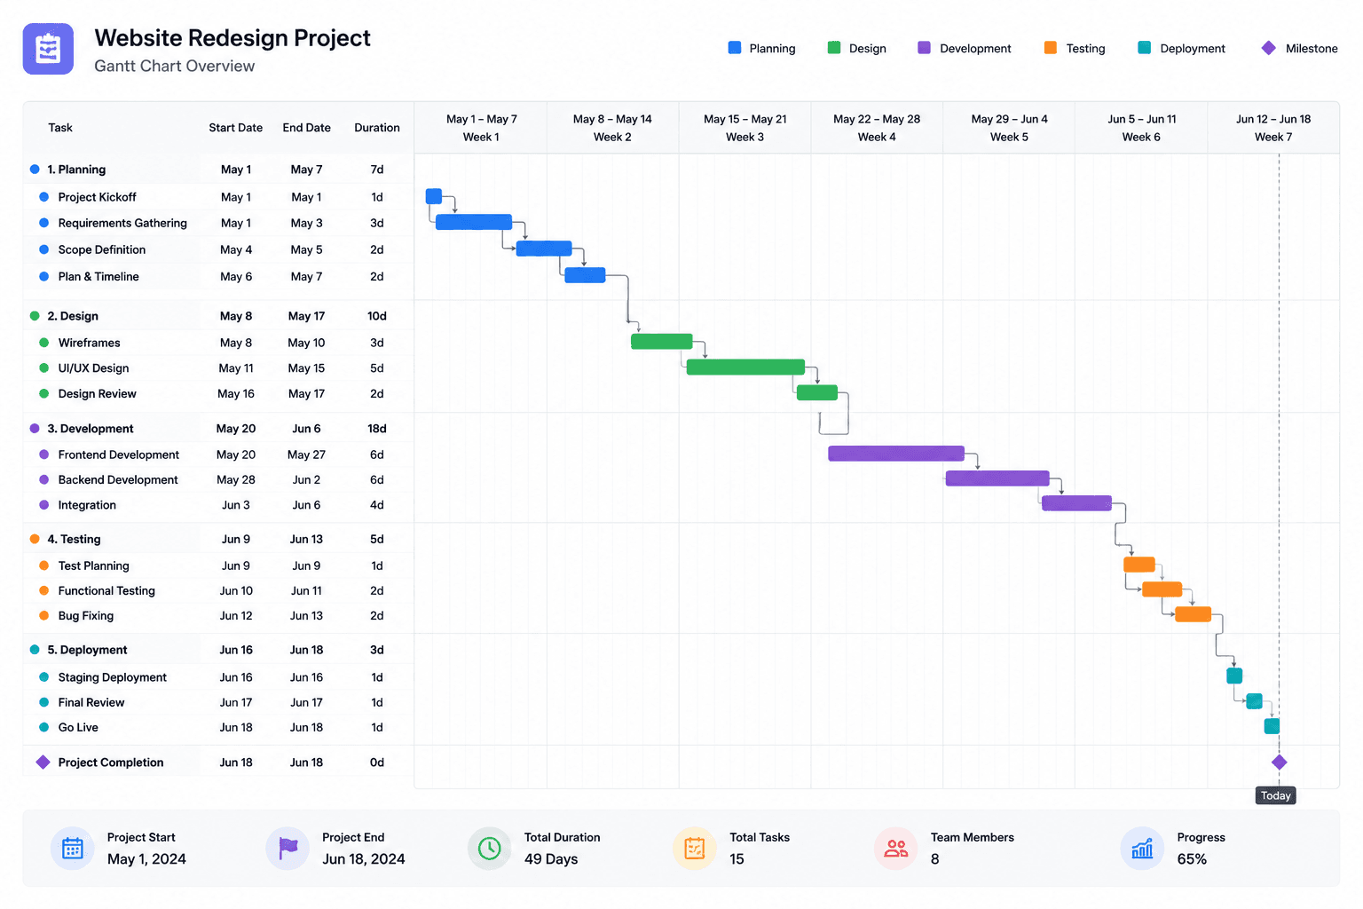This screenshot has width=1363, height=909.
Task: Click the 18d duration for Development
Action: pos(377,429)
